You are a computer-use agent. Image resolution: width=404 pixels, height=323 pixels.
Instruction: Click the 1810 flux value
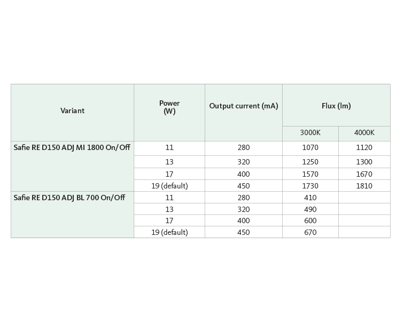click(364, 186)
